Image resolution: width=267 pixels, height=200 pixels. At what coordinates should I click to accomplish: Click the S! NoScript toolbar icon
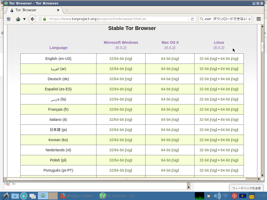[9, 19]
